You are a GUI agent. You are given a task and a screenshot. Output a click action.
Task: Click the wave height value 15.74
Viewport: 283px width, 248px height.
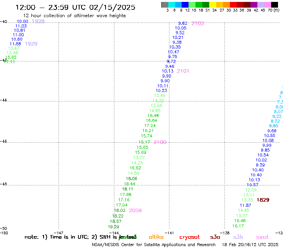[146, 136]
